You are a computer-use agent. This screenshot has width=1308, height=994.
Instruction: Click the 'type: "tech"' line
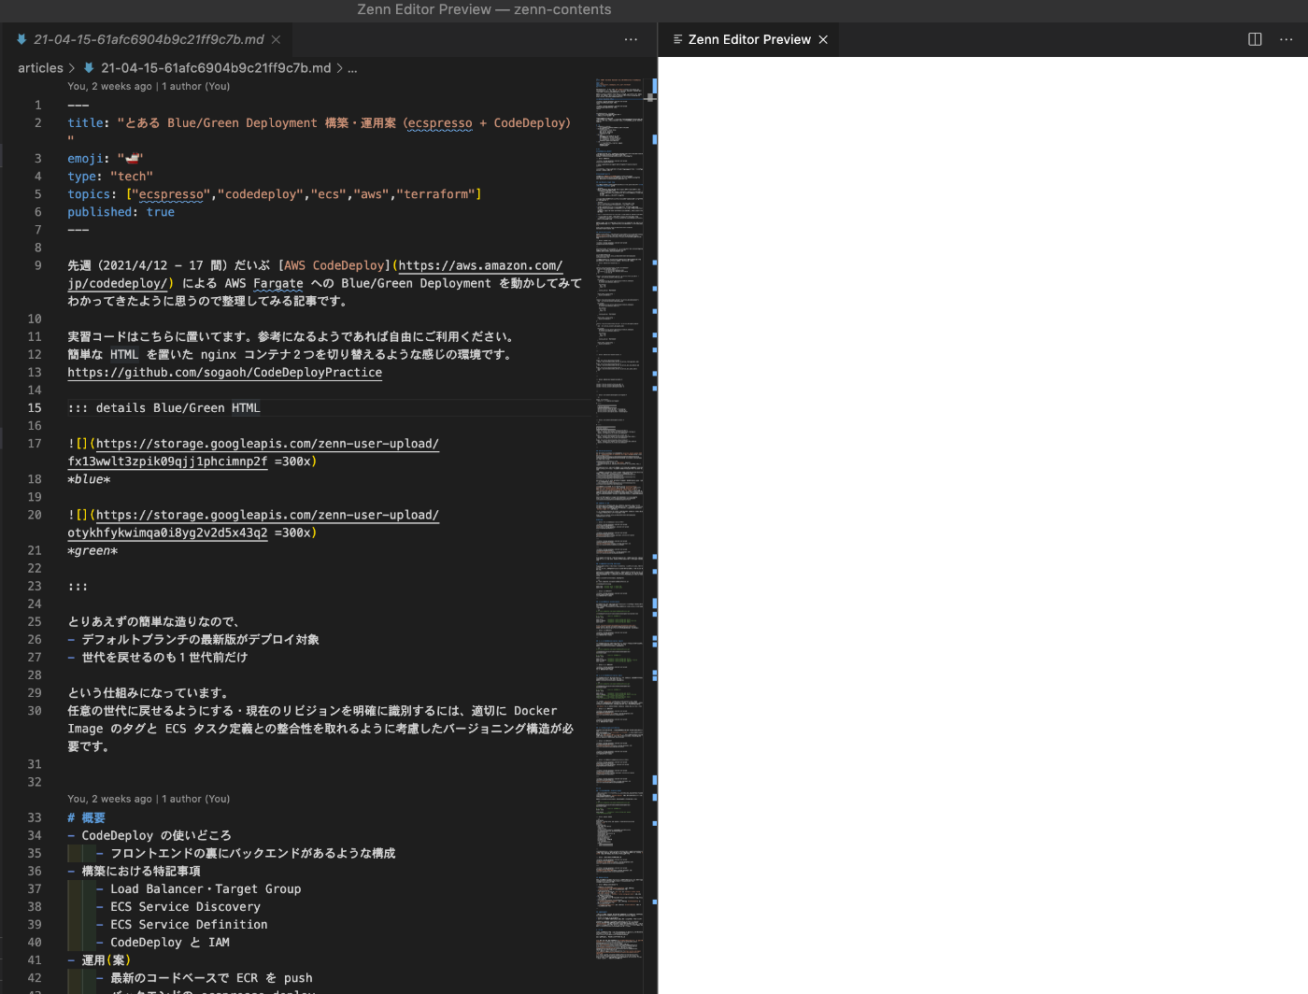pos(110,177)
